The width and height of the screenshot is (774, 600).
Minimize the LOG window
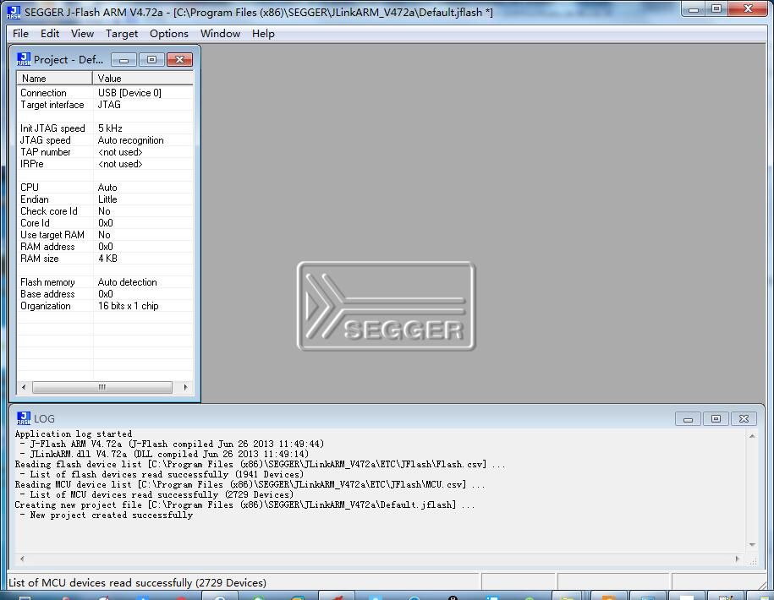[x=688, y=419]
